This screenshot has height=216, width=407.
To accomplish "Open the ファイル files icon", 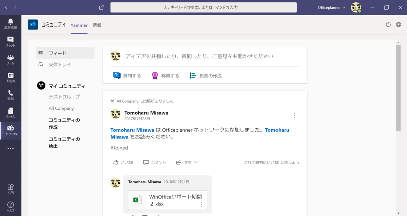I will coord(11,112).
